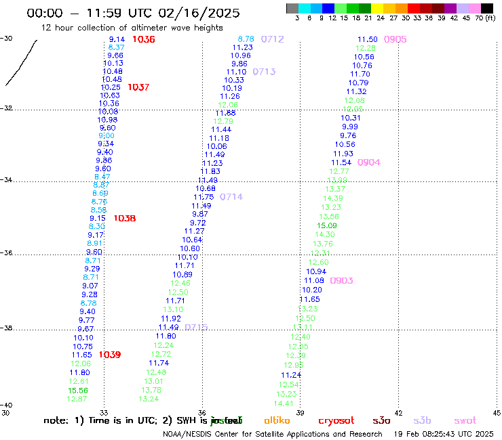Click the red time label 1038

pyautogui.click(x=125, y=218)
